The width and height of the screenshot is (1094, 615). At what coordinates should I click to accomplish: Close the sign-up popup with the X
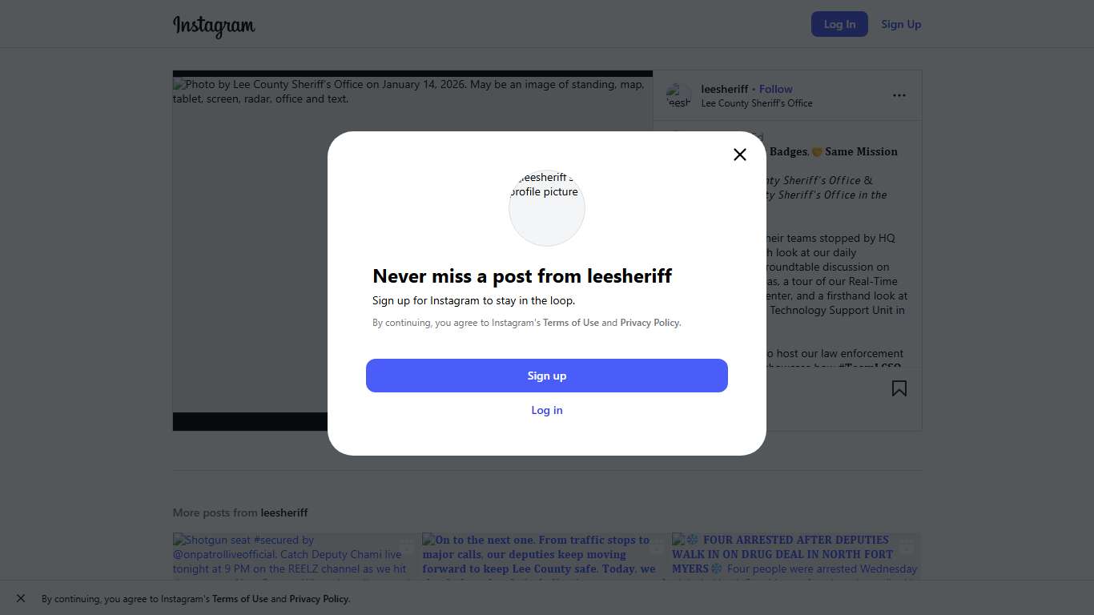740,155
